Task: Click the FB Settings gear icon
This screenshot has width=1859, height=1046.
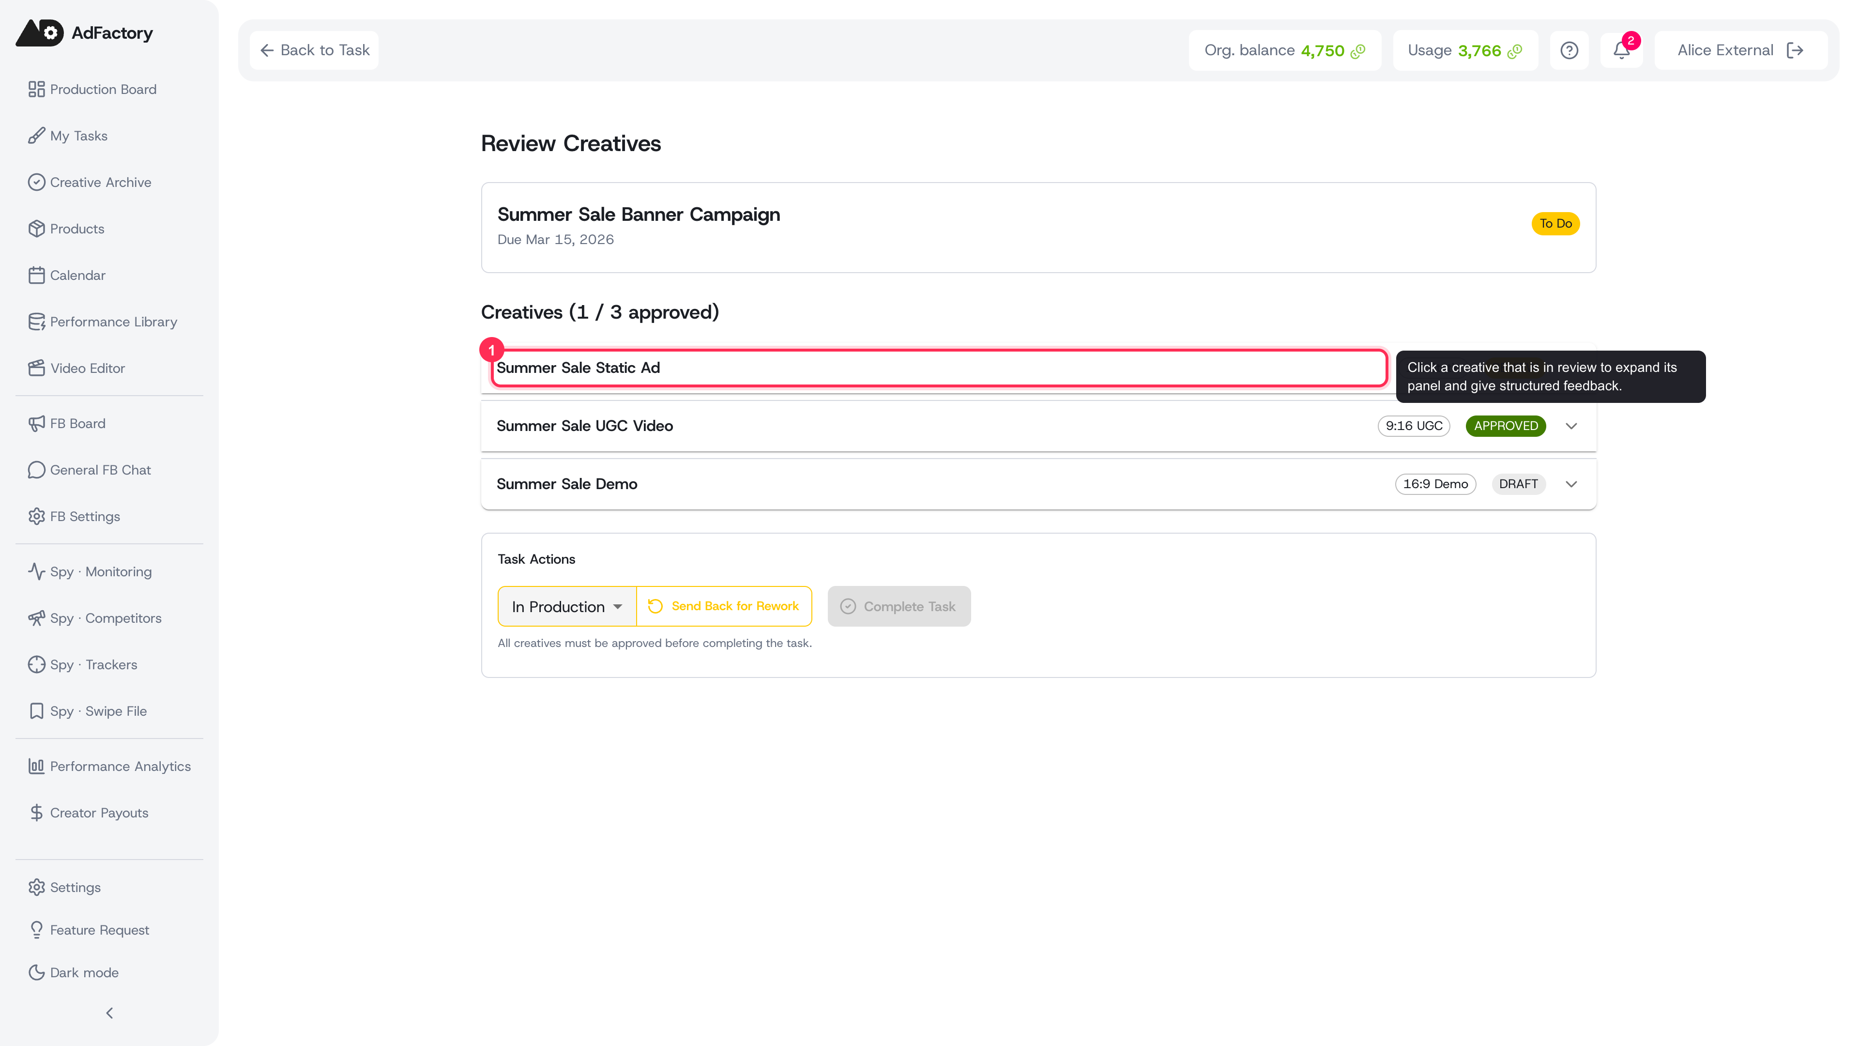Action: point(37,517)
